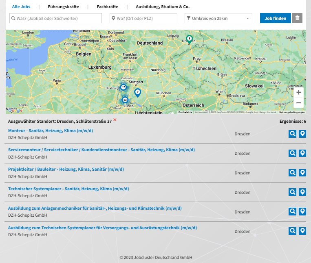Show location pin for Servicemonteur job
This screenshot has height=263, width=311.
[302, 153]
